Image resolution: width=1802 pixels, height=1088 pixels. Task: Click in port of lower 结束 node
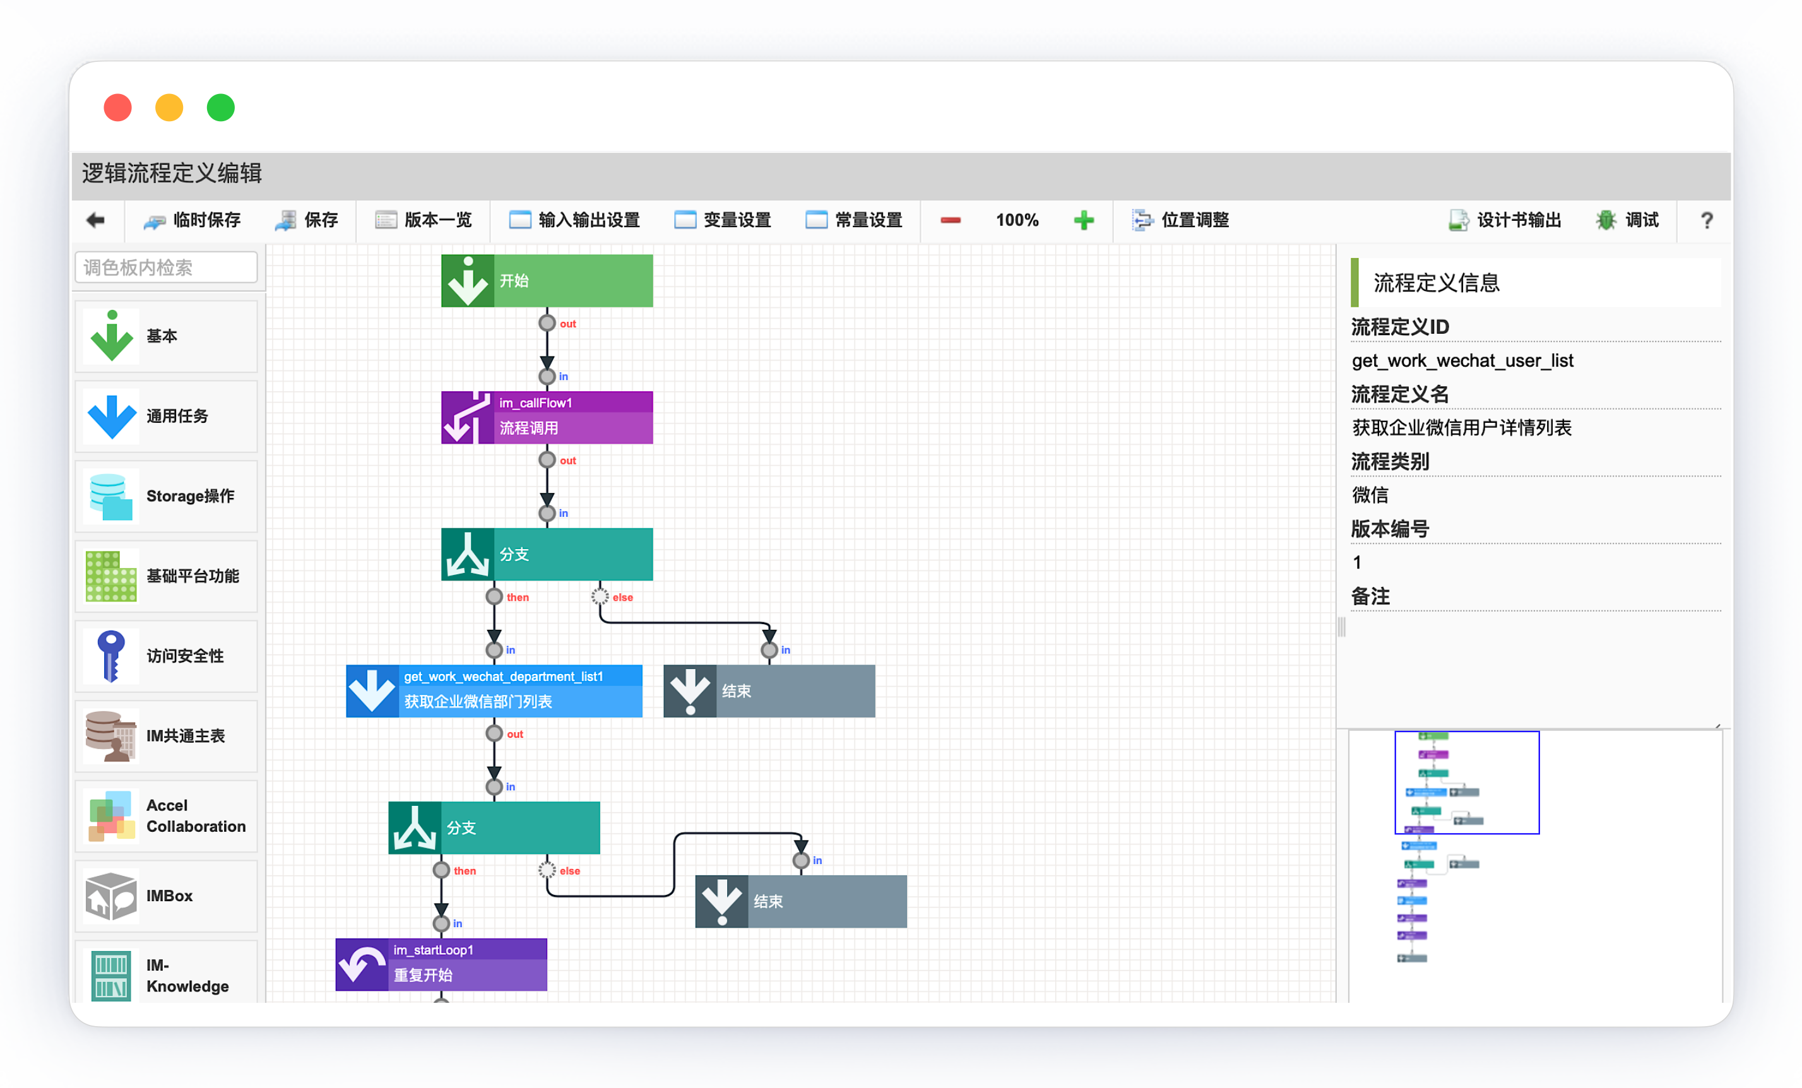pos(802,861)
